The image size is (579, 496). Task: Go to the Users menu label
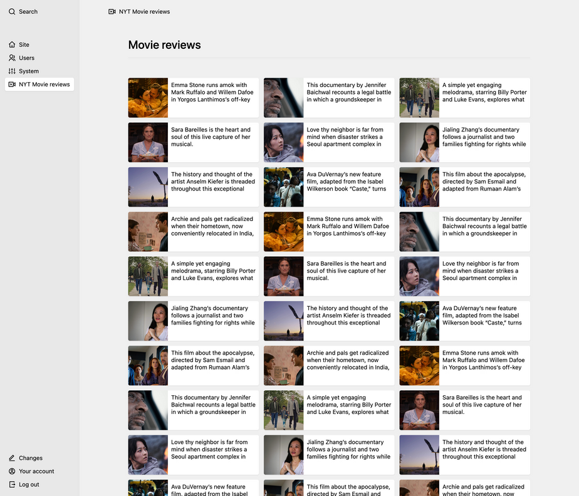click(27, 58)
